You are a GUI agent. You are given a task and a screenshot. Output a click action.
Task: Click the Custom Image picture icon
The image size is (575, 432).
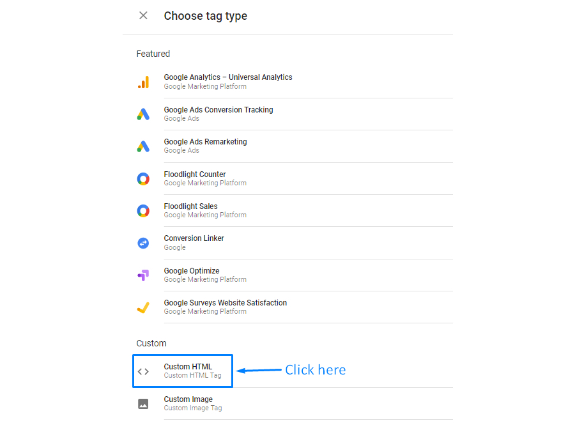[143, 404]
